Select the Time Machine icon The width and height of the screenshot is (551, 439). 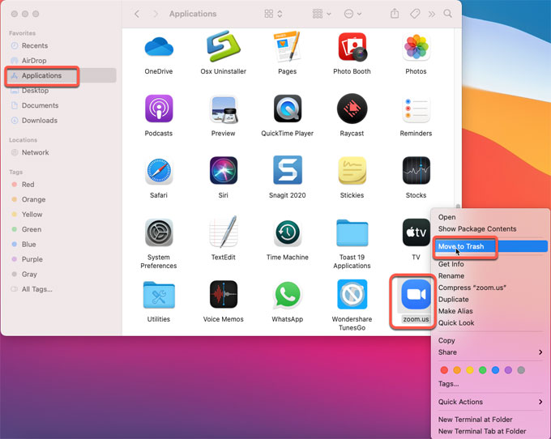[x=288, y=232]
